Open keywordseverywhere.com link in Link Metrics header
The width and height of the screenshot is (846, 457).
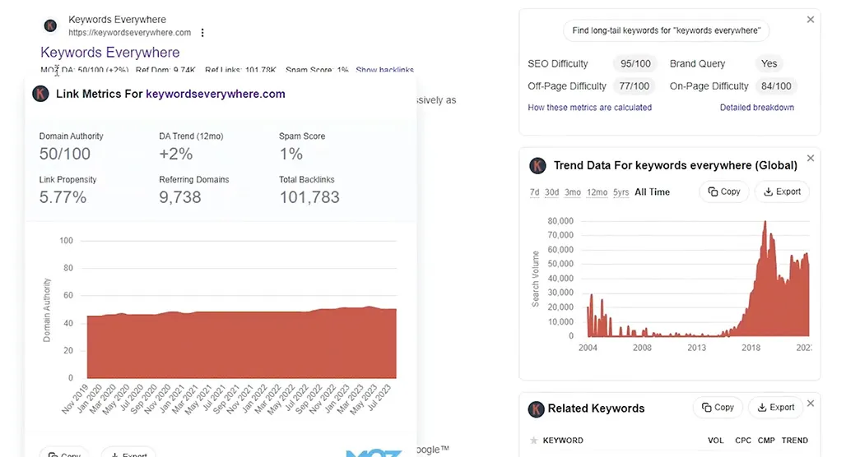coord(216,94)
